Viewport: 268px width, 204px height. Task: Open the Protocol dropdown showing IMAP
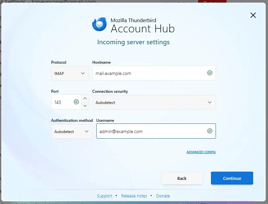[70, 73]
